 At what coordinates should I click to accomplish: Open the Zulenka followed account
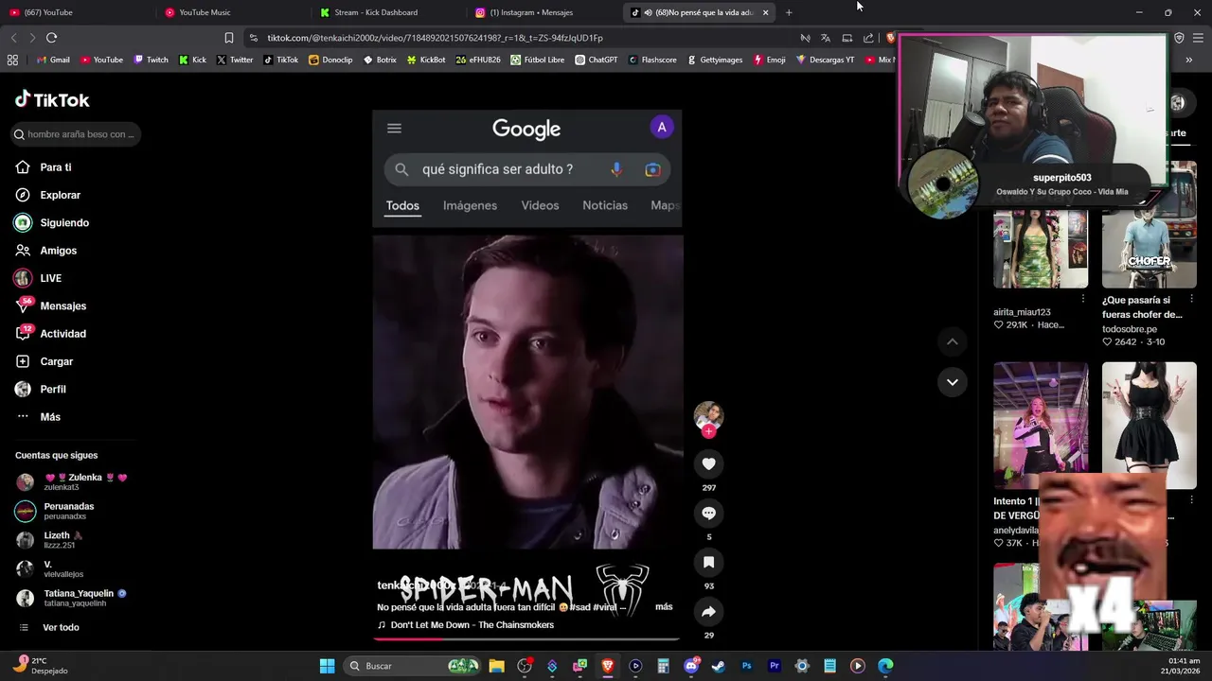tap(71, 481)
